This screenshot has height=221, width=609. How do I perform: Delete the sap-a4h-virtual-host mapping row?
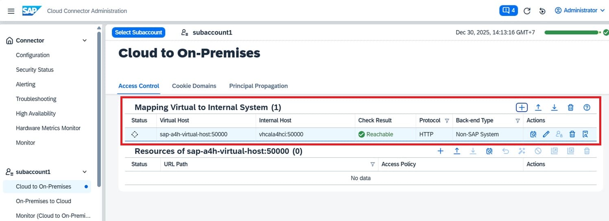point(572,134)
